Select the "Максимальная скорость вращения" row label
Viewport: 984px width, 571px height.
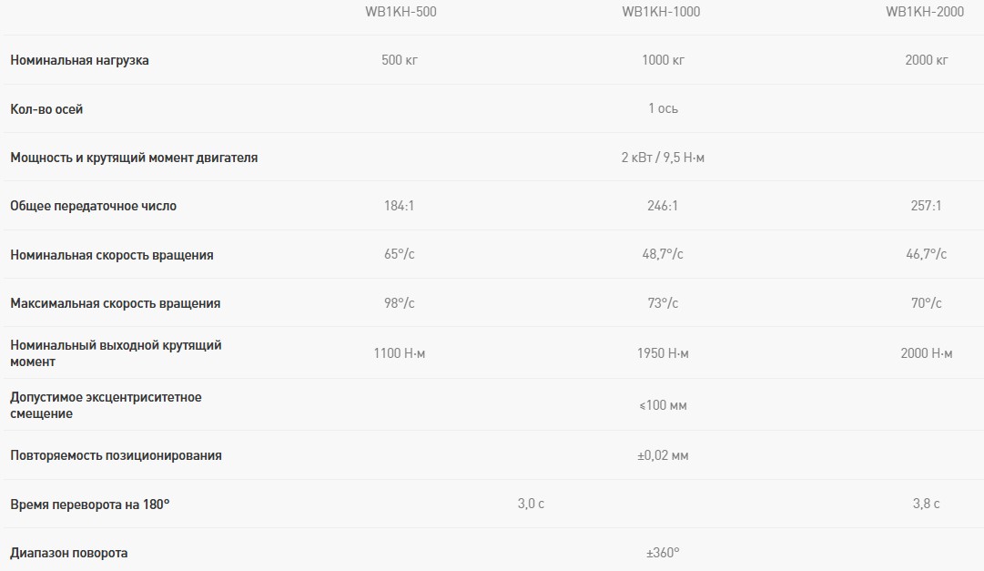[115, 303]
